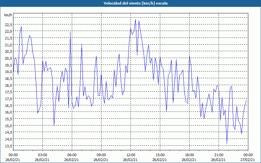Click the 17,0 y-axis value
Image resolution: width=261 pixels, height=163 pixels.
click(8, 99)
